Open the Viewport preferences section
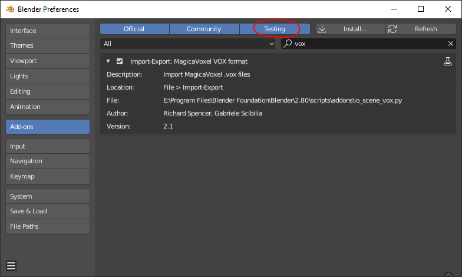This screenshot has width=462, height=277. [x=48, y=61]
